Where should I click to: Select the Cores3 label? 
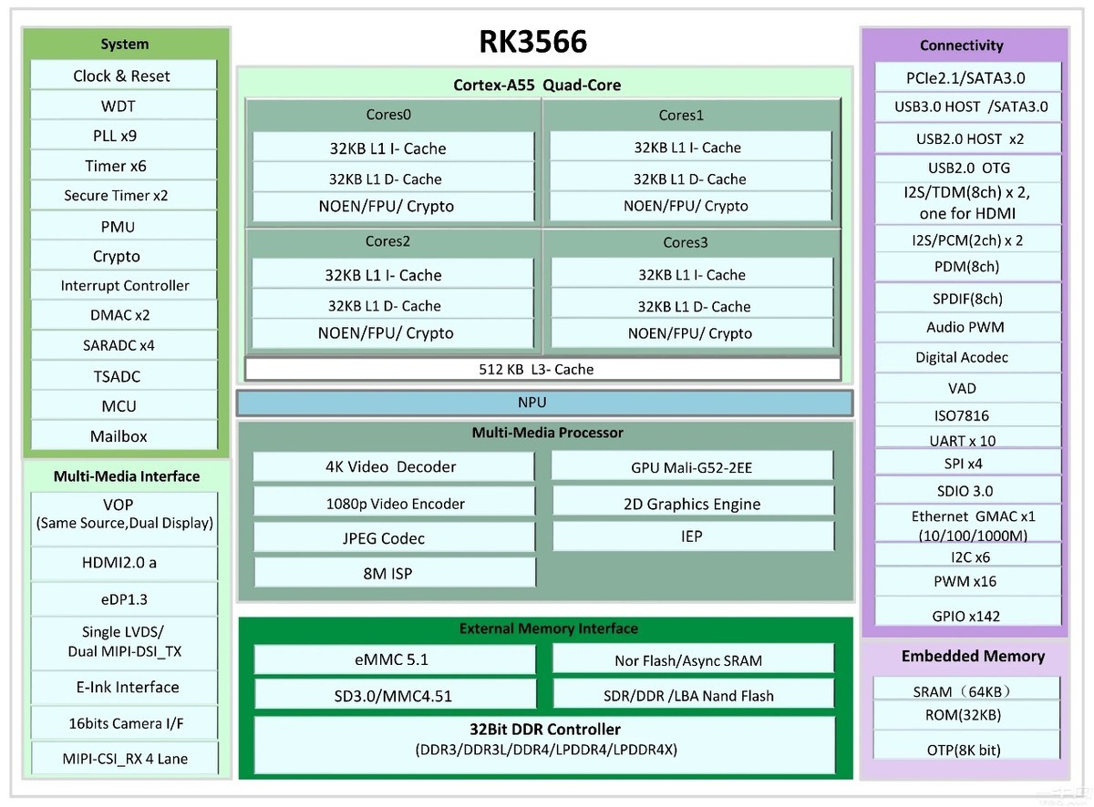(685, 242)
